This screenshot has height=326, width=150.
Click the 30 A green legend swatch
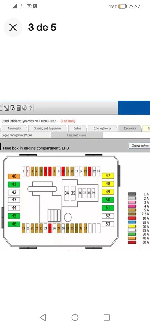[132, 234]
